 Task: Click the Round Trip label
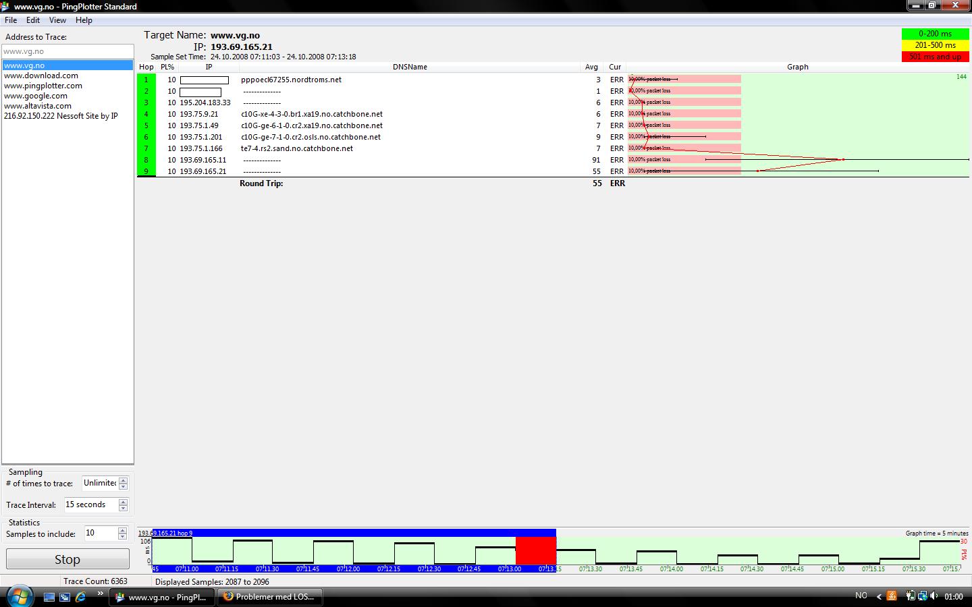click(x=261, y=183)
